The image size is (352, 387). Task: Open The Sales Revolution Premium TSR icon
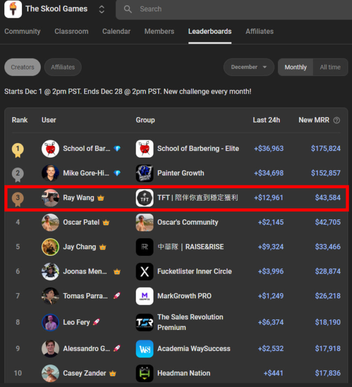(x=144, y=322)
